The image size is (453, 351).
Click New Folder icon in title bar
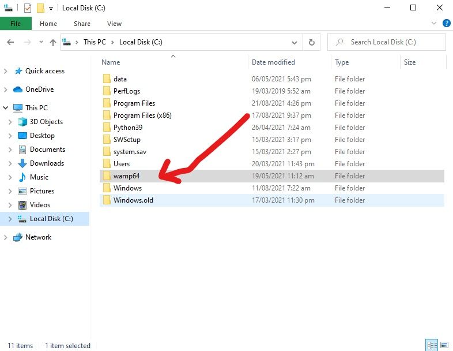(x=40, y=8)
